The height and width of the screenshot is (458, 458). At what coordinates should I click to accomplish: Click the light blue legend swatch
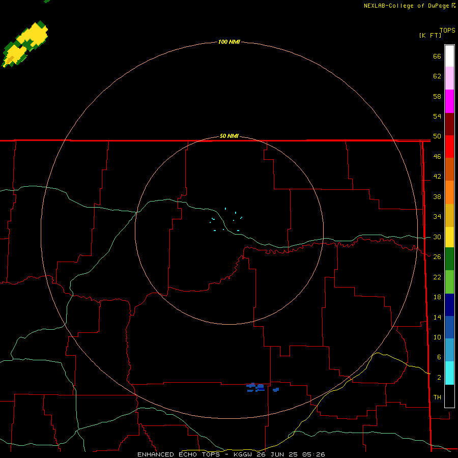point(449,350)
